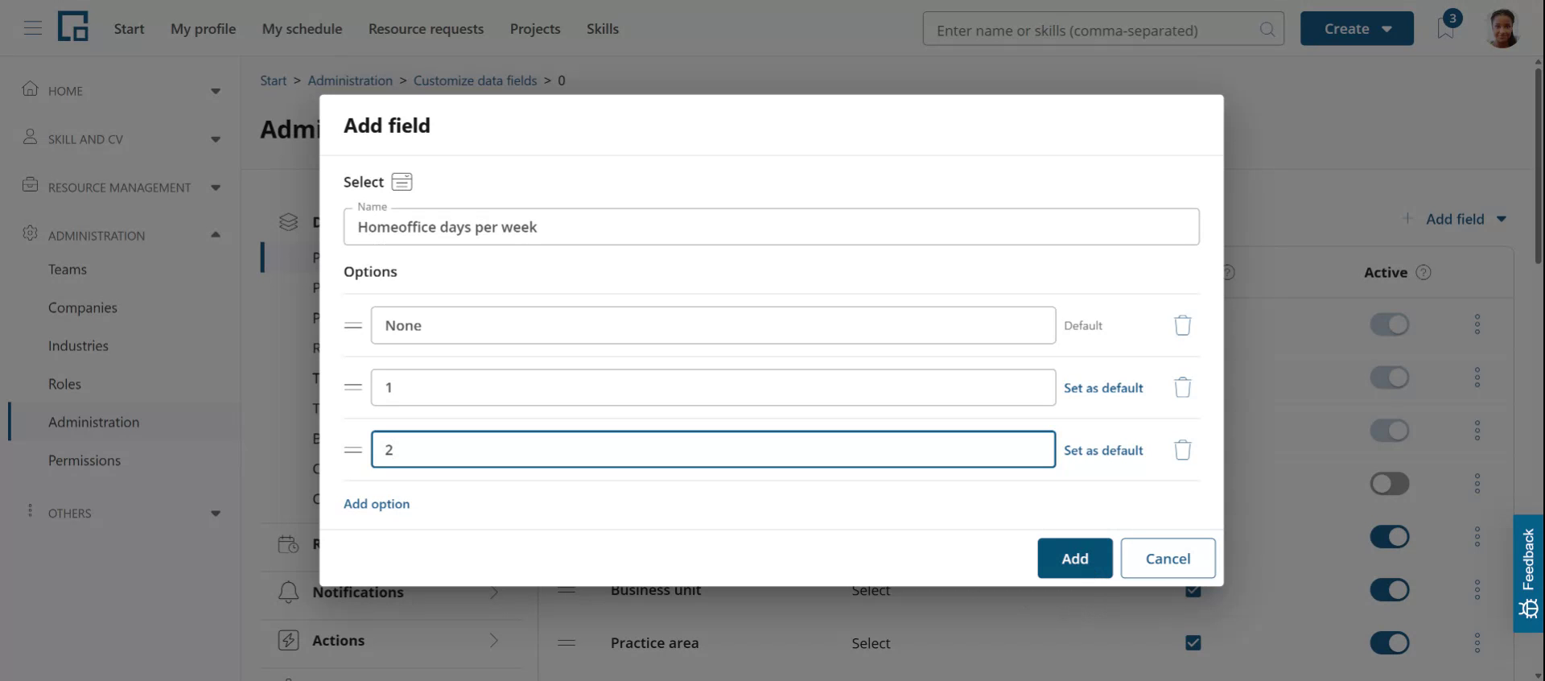Grab the drag handle of option '2'

coord(352,450)
